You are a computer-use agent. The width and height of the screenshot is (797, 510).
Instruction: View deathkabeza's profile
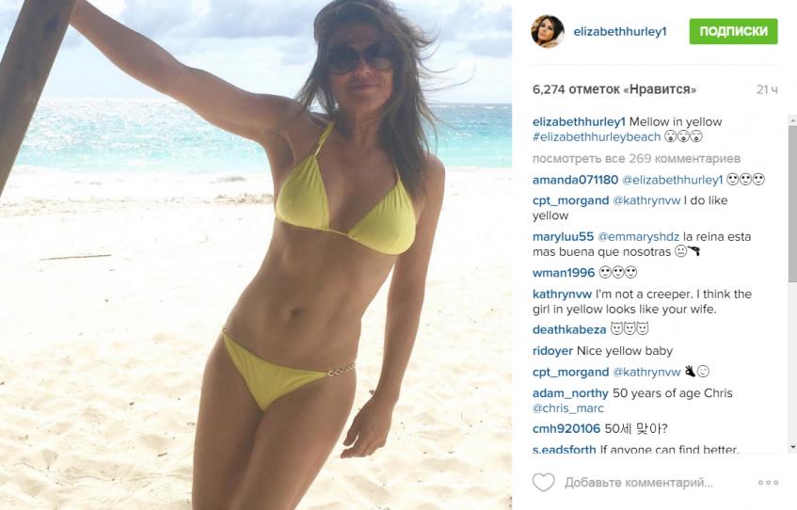coord(569,329)
